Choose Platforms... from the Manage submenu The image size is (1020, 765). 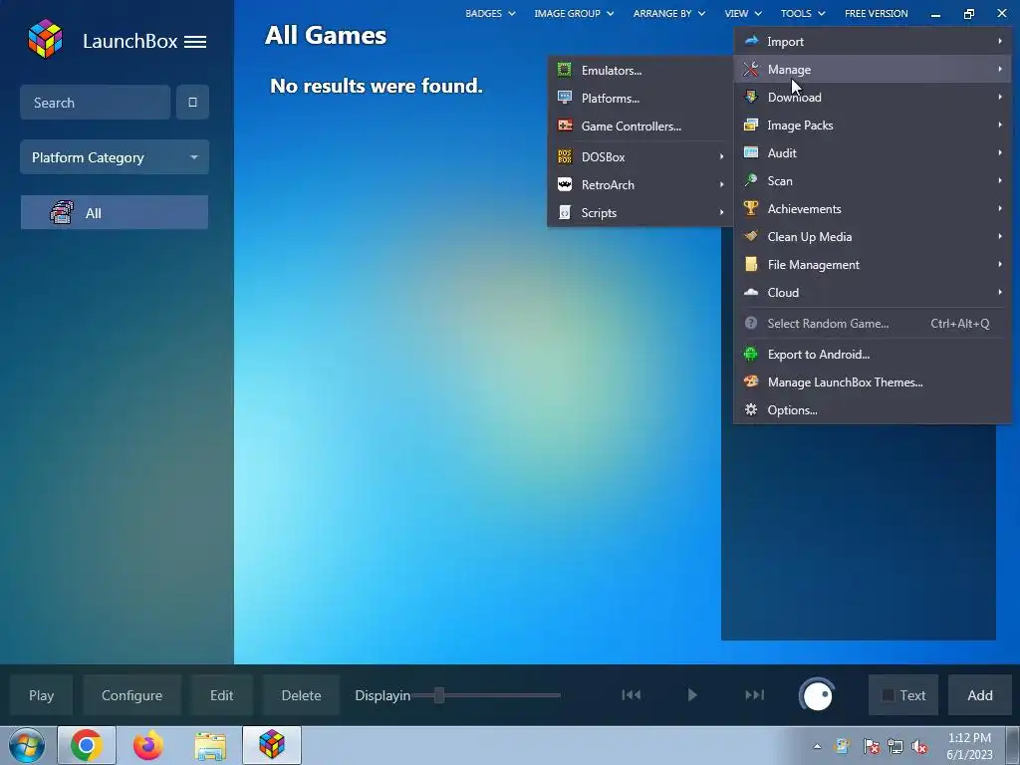(x=640, y=99)
